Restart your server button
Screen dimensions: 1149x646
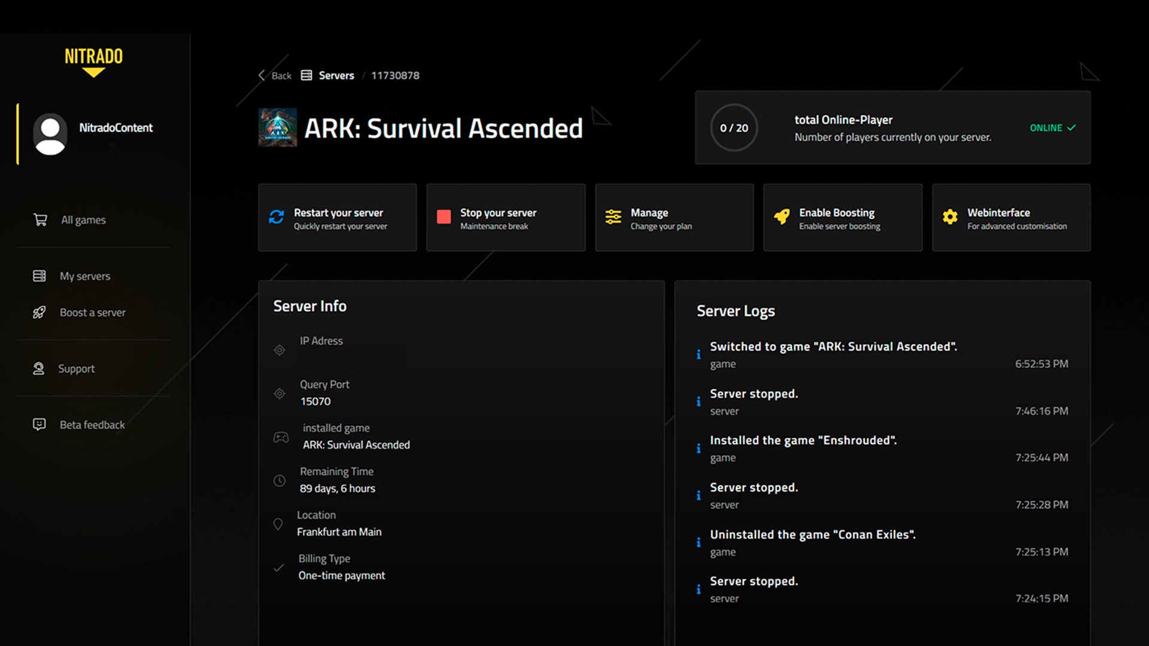point(337,218)
